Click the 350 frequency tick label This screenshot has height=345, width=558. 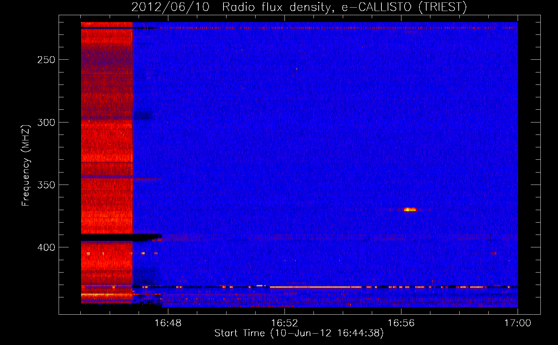click(x=46, y=185)
